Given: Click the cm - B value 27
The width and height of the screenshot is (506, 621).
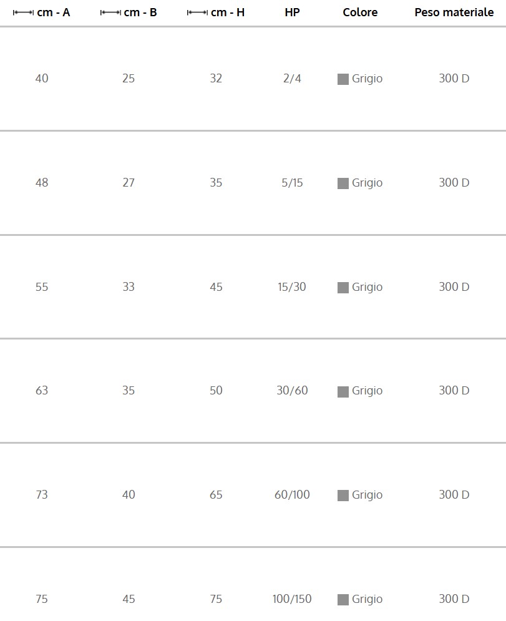Looking at the screenshot, I should 129,183.
